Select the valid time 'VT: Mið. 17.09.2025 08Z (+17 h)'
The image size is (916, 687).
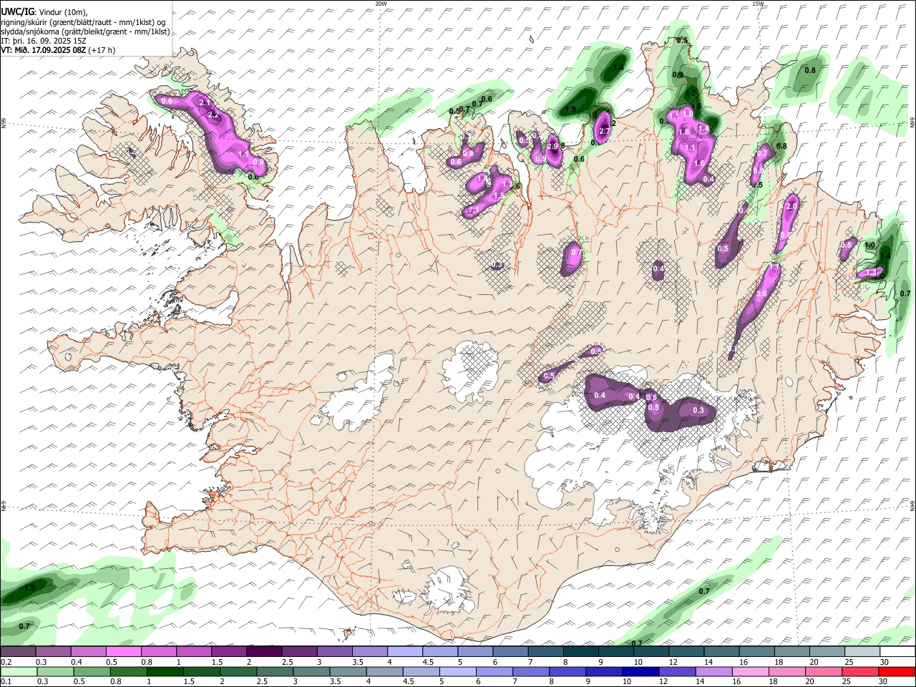pos(58,50)
